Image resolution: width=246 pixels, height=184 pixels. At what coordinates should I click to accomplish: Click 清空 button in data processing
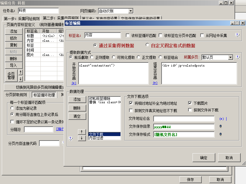[77, 116]
